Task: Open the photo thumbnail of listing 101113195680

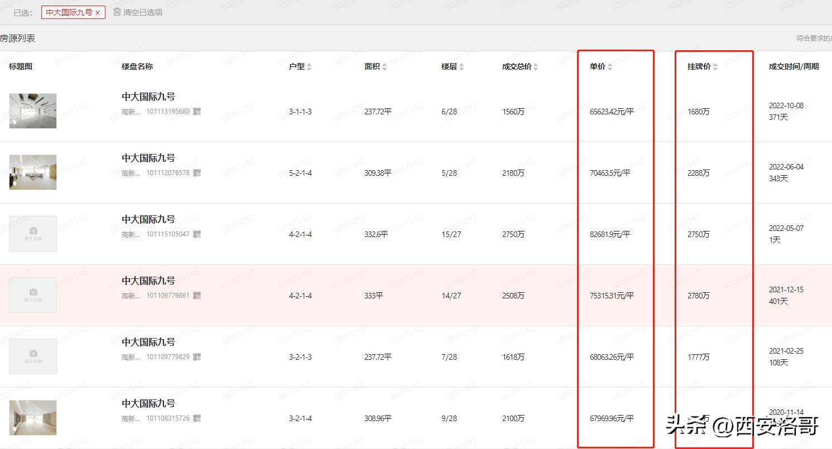Action: (33, 111)
